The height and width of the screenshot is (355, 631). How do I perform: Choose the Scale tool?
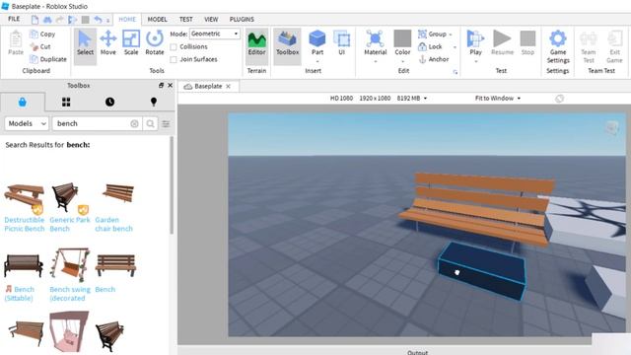tap(131, 43)
